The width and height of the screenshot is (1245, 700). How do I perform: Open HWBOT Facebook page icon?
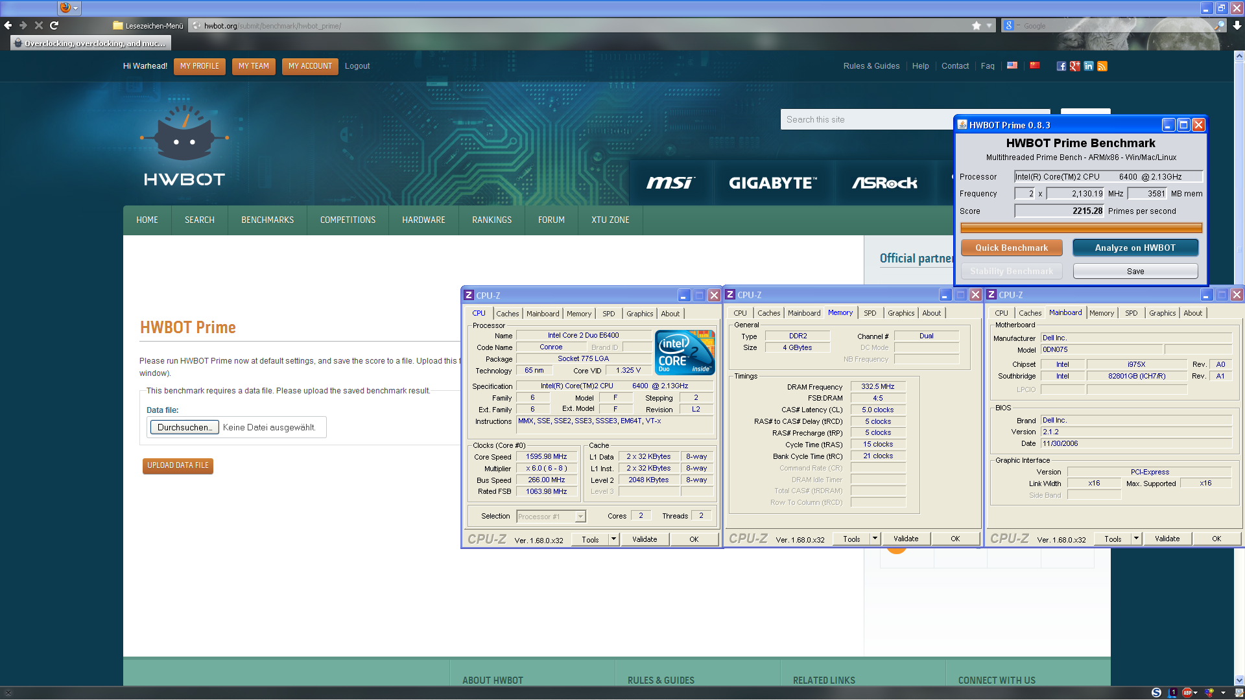coord(1061,66)
